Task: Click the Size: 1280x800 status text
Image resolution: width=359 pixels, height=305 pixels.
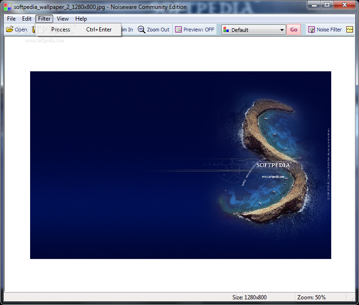Action: tap(249, 297)
